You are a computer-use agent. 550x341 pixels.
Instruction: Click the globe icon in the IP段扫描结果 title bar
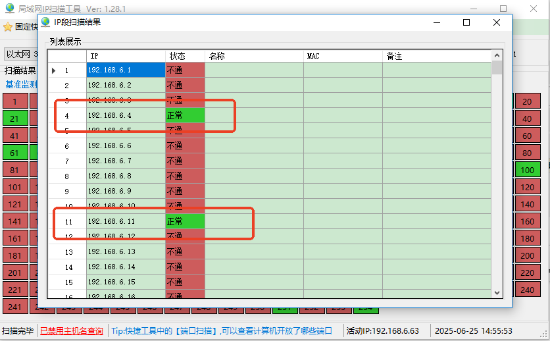45,22
